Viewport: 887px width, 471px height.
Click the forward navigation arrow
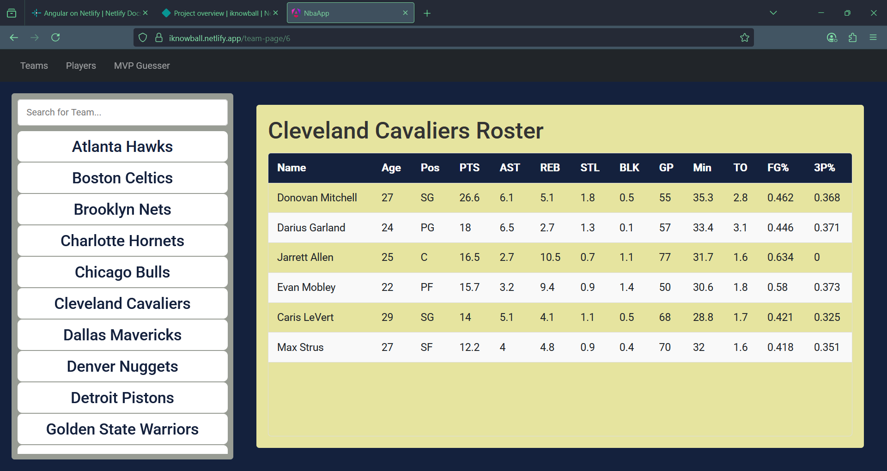(35, 37)
